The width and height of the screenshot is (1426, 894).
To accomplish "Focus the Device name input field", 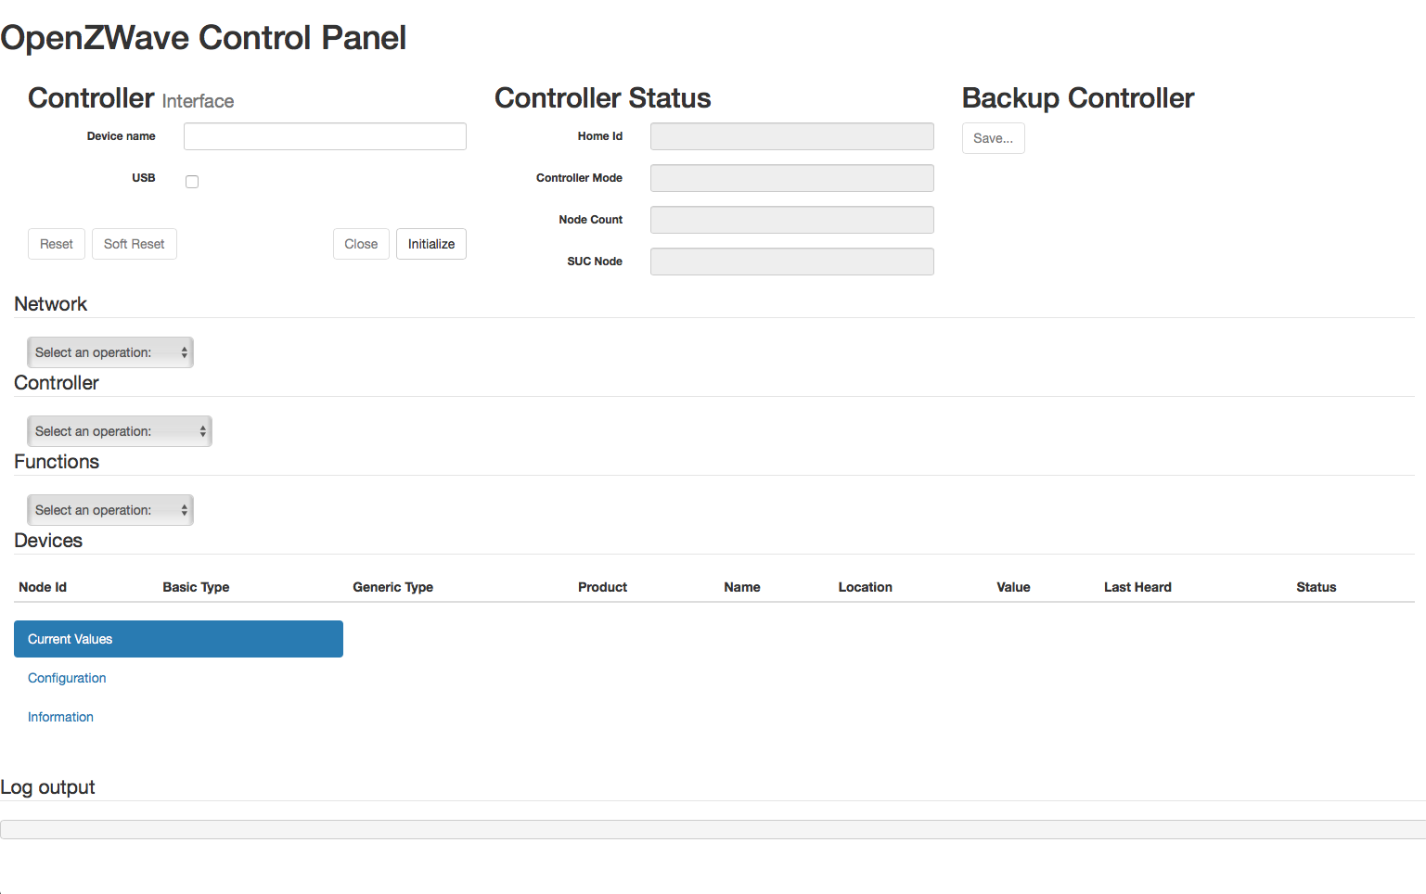I will pyautogui.click(x=325, y=136).
